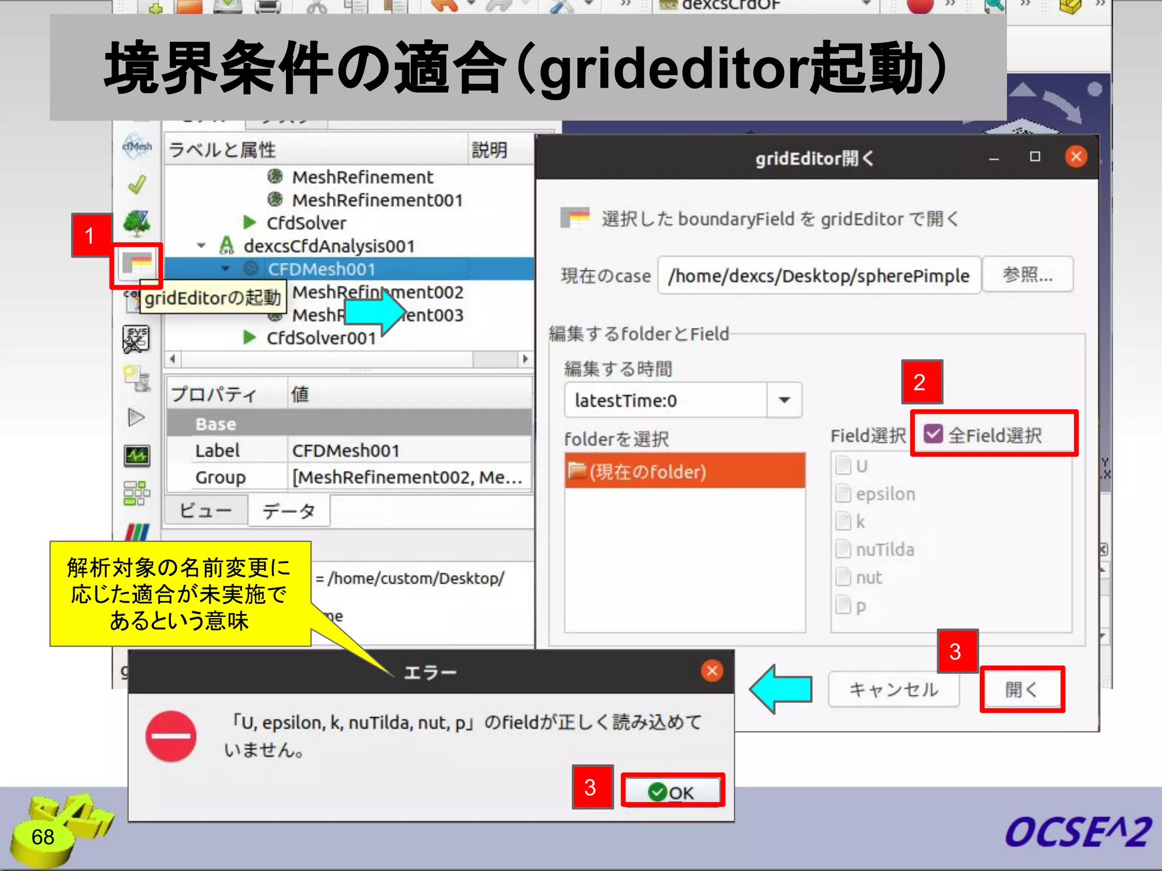Switch to the データ tab
Screen dimensions: 1162x871
(x=289, y=510)
